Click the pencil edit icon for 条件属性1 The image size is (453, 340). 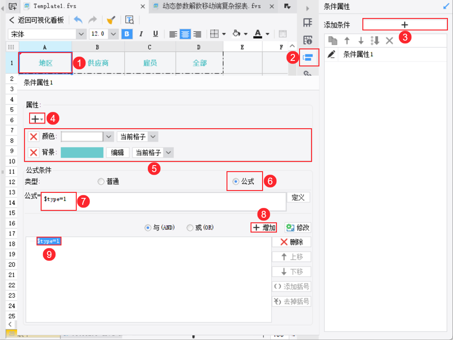(x=331, y=54)
